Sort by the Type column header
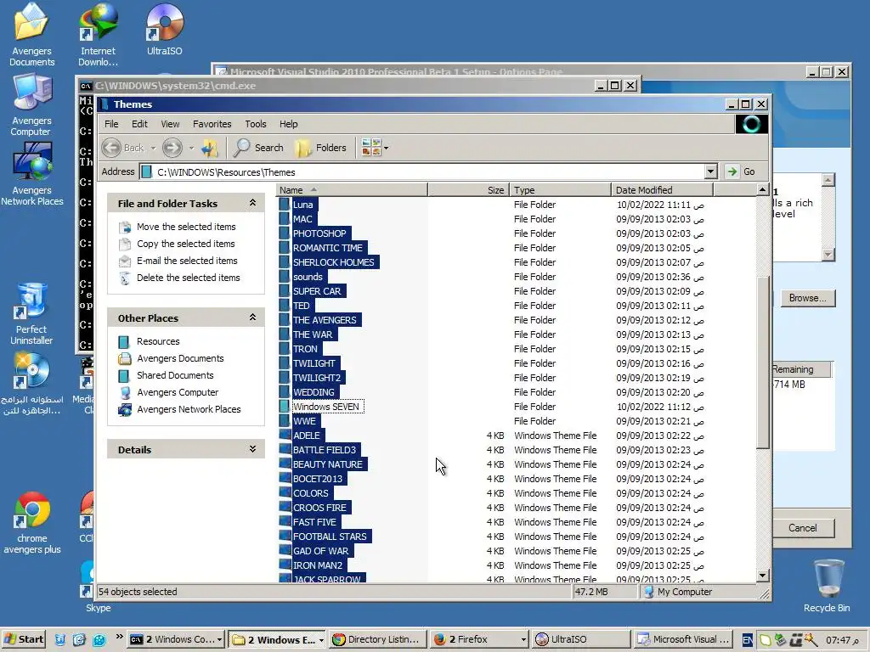The image size is (870, 652). pyautogui.click(x=560, y=190)
